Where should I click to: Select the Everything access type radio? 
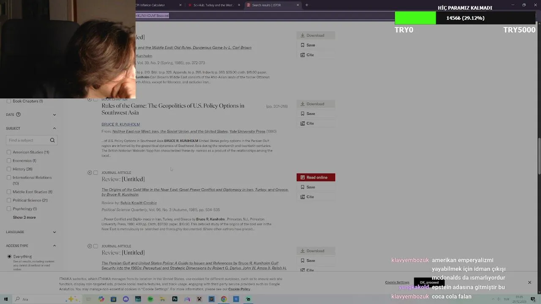9,256
